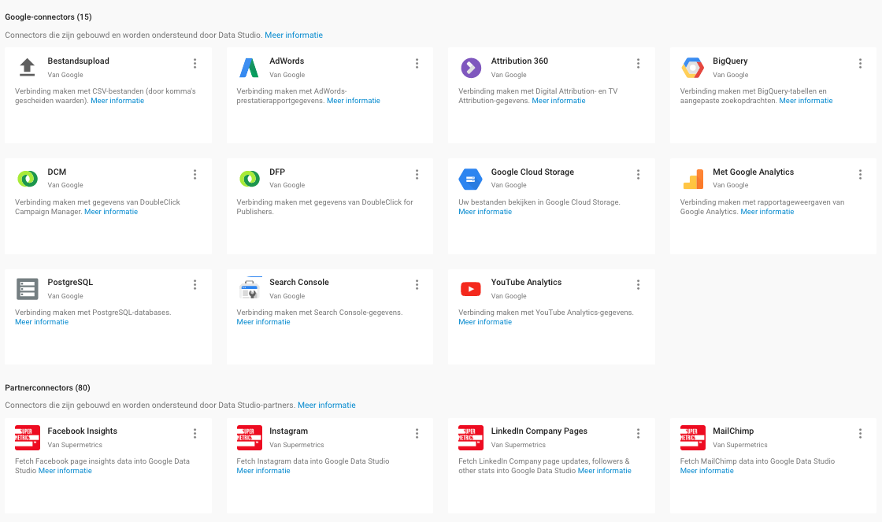This screenshot has width=882, height=522.
Task: Open the three-dot menu on AdWords card
Action: (x=417, y=64)
